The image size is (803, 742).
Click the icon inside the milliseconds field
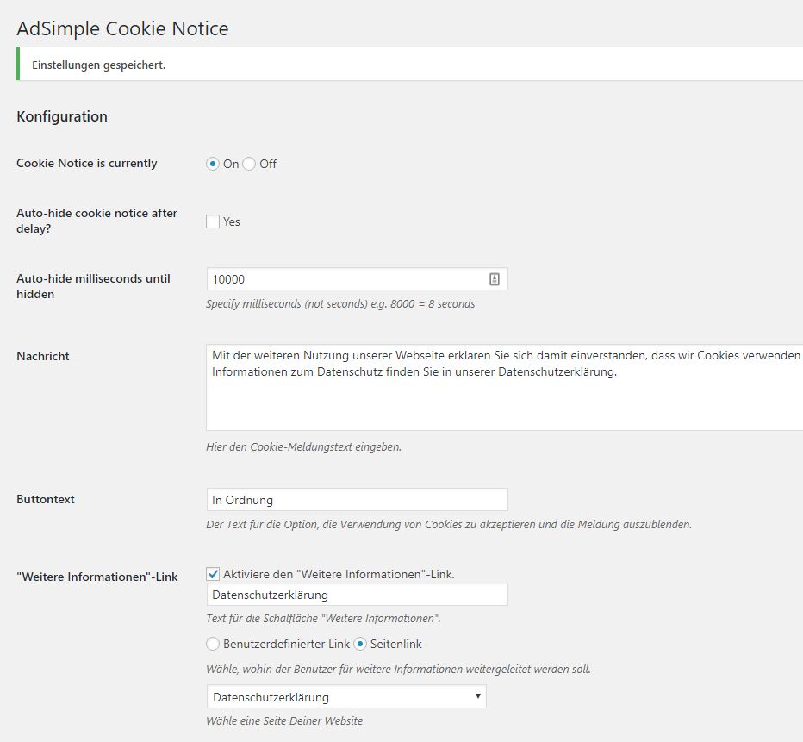coord(495,279)
